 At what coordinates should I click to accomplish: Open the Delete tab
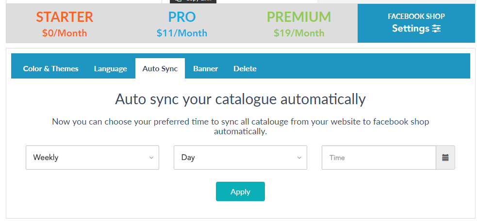click(245, 69)
